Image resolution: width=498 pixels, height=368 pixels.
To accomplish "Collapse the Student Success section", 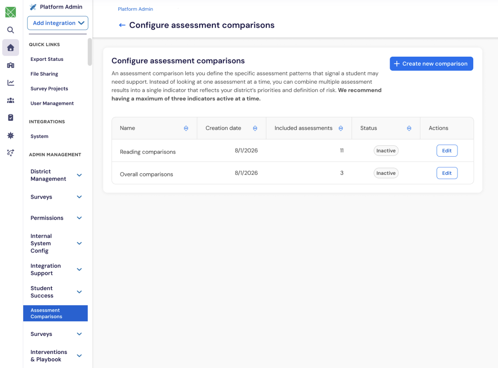I will 79,292.
